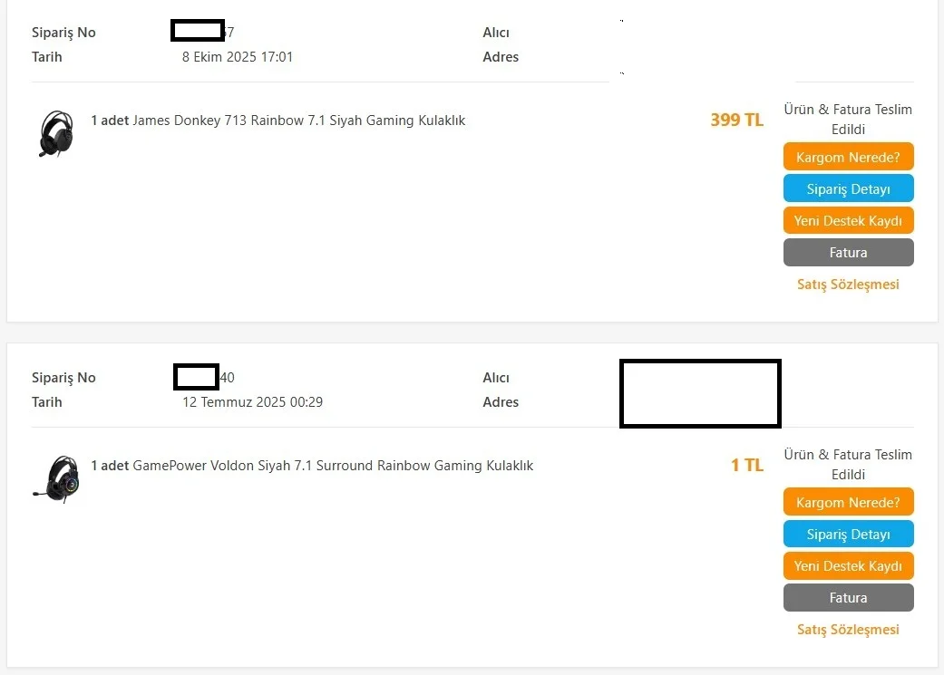
Task: Select the 1 TL price text
Action: point(747,465)
